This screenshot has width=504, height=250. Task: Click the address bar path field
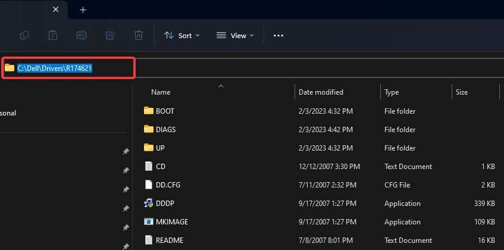(x=68, y=68)
